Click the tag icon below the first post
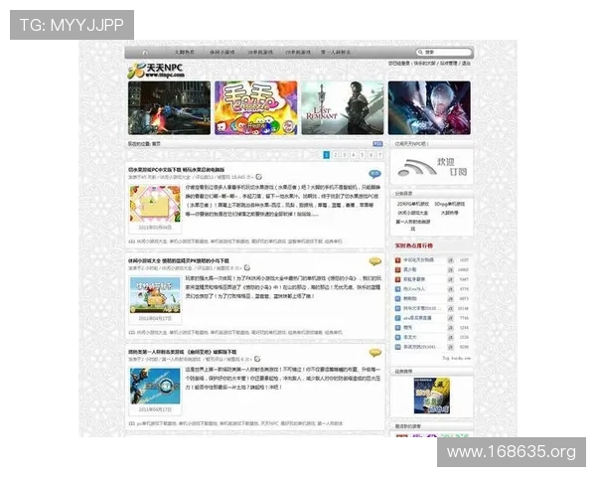Viewport: 596px width, 477px height. point(132,241)
